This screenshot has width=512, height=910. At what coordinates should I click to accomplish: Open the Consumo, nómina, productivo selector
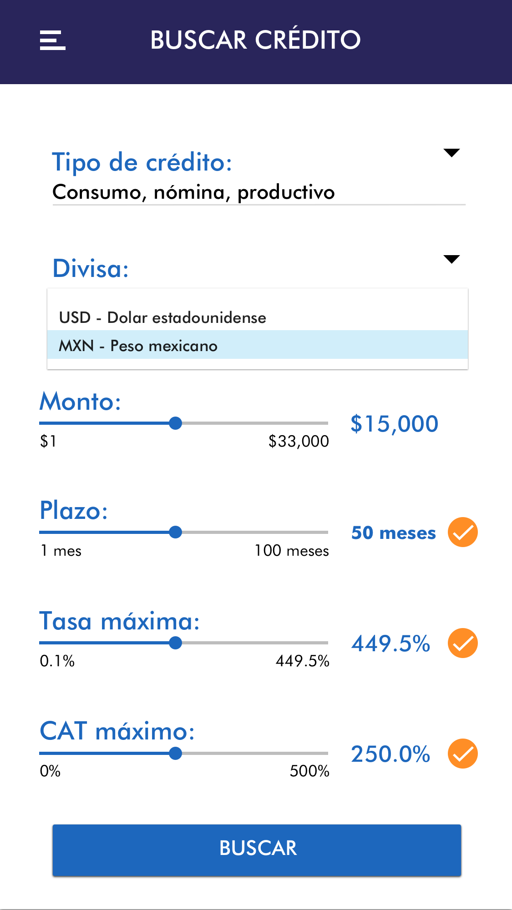click(193, 192)
